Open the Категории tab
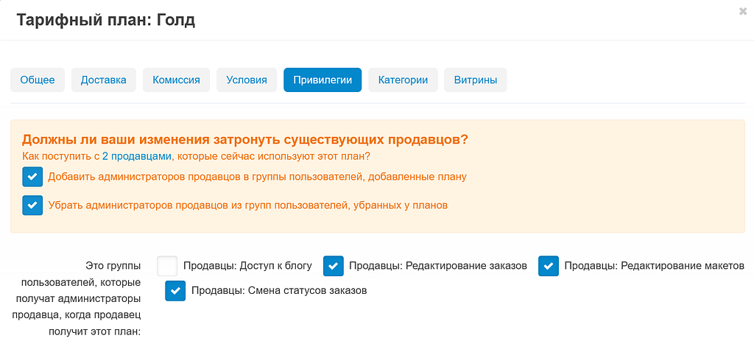Image resolution: width=754 pixels, height=355 pixels. point(403,80)
